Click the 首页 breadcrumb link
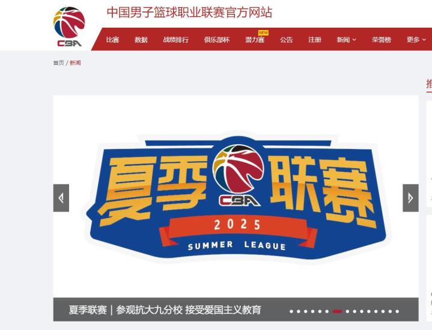Image resolution: width=432 pixels, height=330 pixels. [x=58, y=63]
